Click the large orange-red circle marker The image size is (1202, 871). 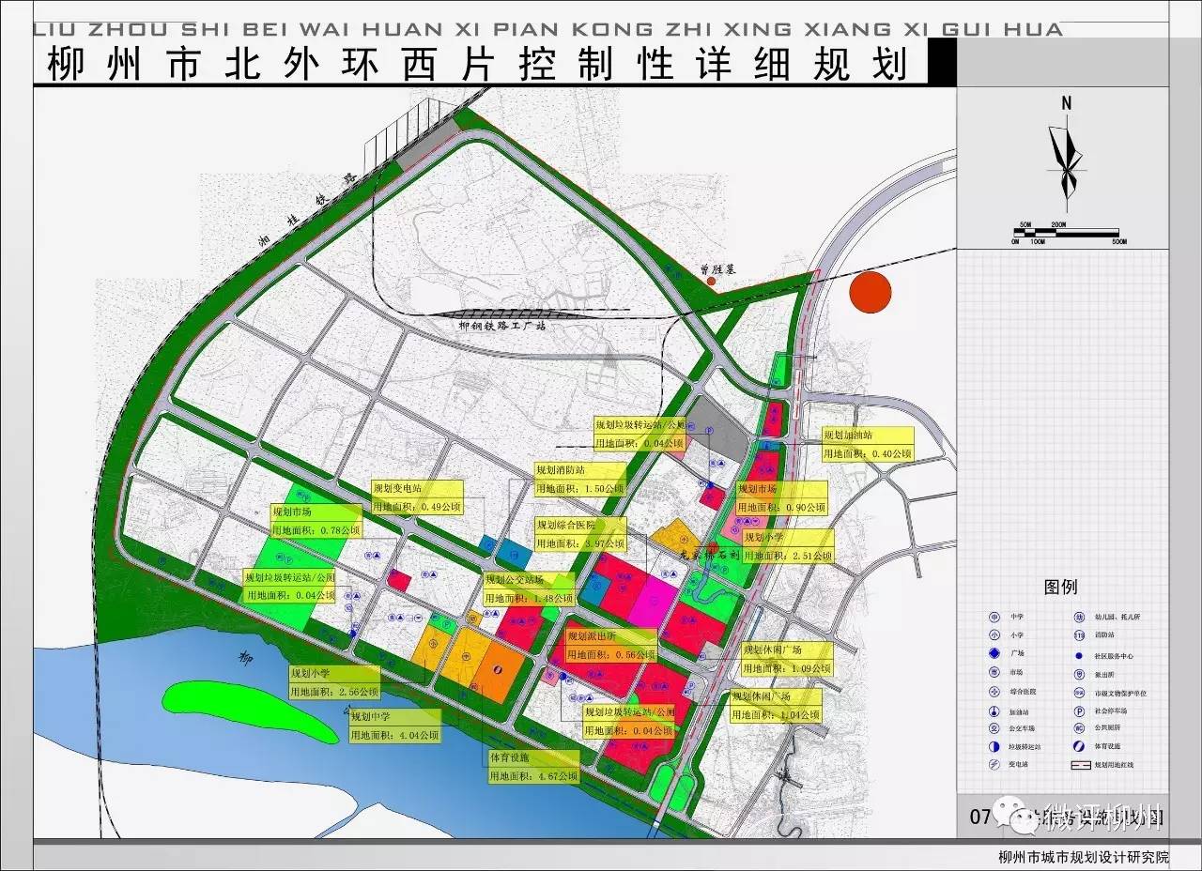870,292
